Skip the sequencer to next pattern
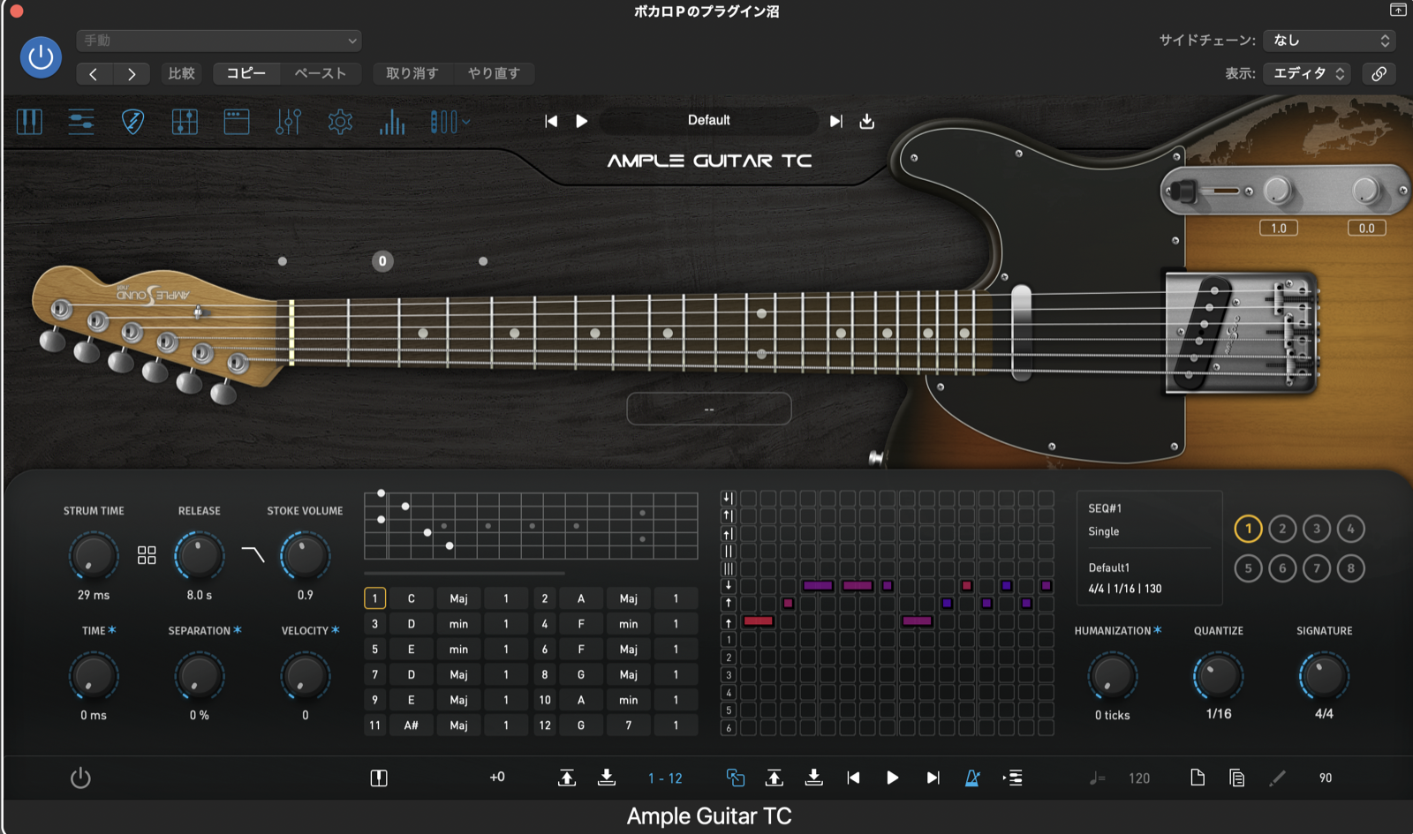Image resolution: width=1413 pixels, height=834 pixels. click(x=933, y=778)
